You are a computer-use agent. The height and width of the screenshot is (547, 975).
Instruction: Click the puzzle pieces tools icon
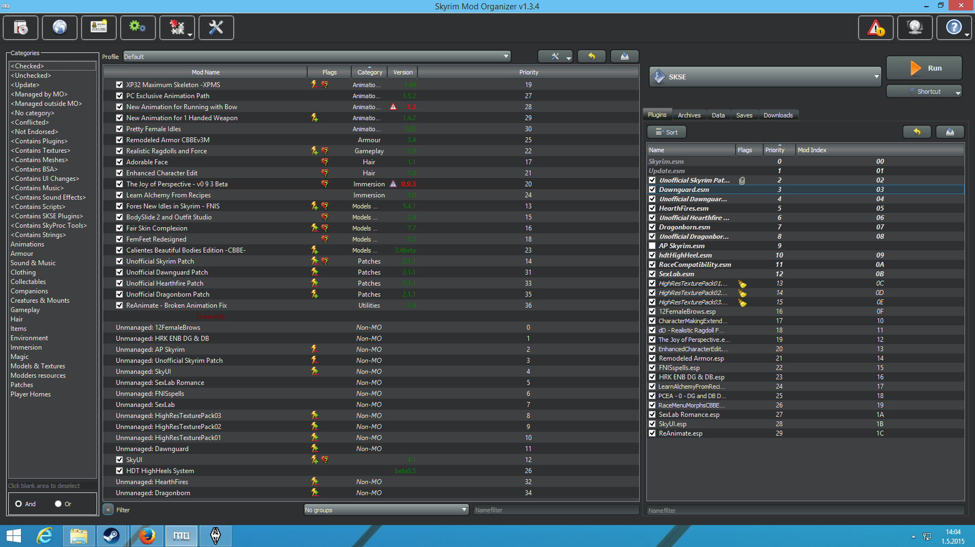177,28
